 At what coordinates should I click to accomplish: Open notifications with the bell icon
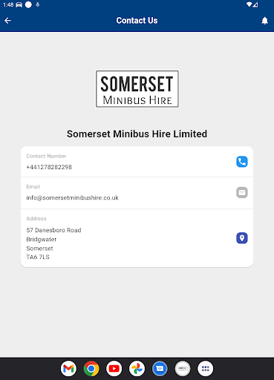click(264, 21)
